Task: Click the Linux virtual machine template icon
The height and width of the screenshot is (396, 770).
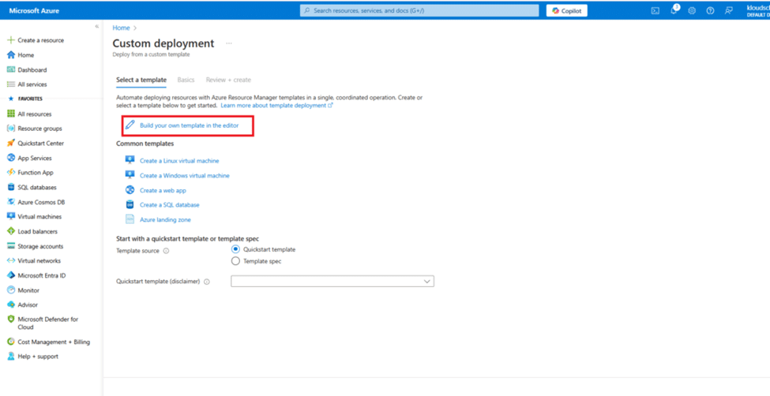Action: click(x=130, y=160)
